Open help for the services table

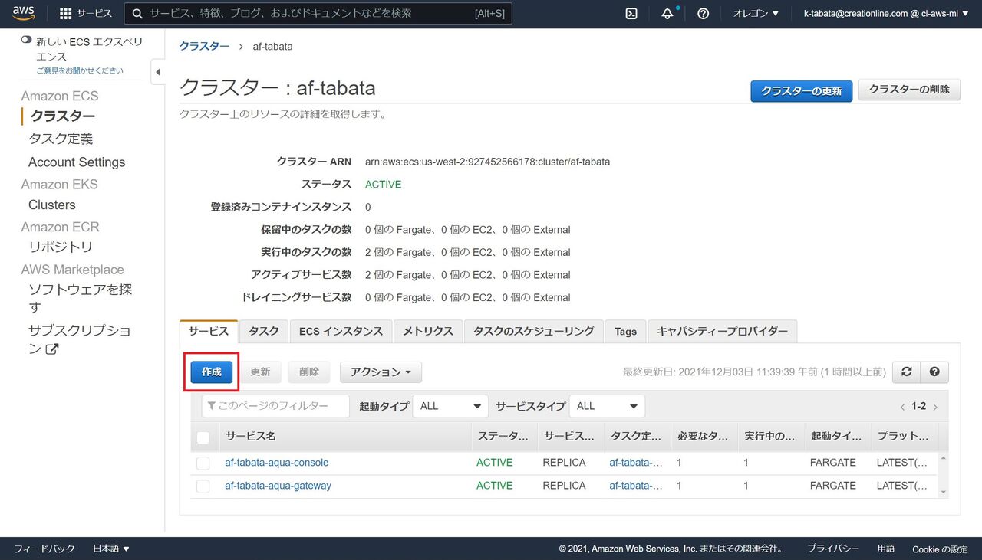coord(934,372)
